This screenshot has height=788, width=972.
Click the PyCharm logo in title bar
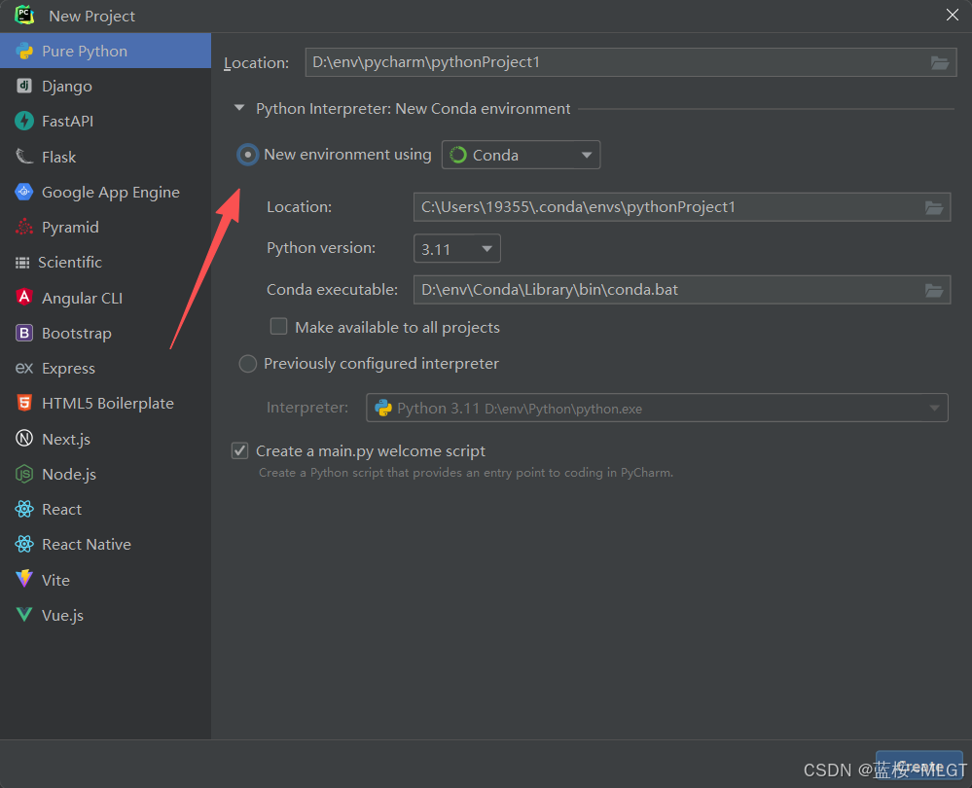coord(24,15)
